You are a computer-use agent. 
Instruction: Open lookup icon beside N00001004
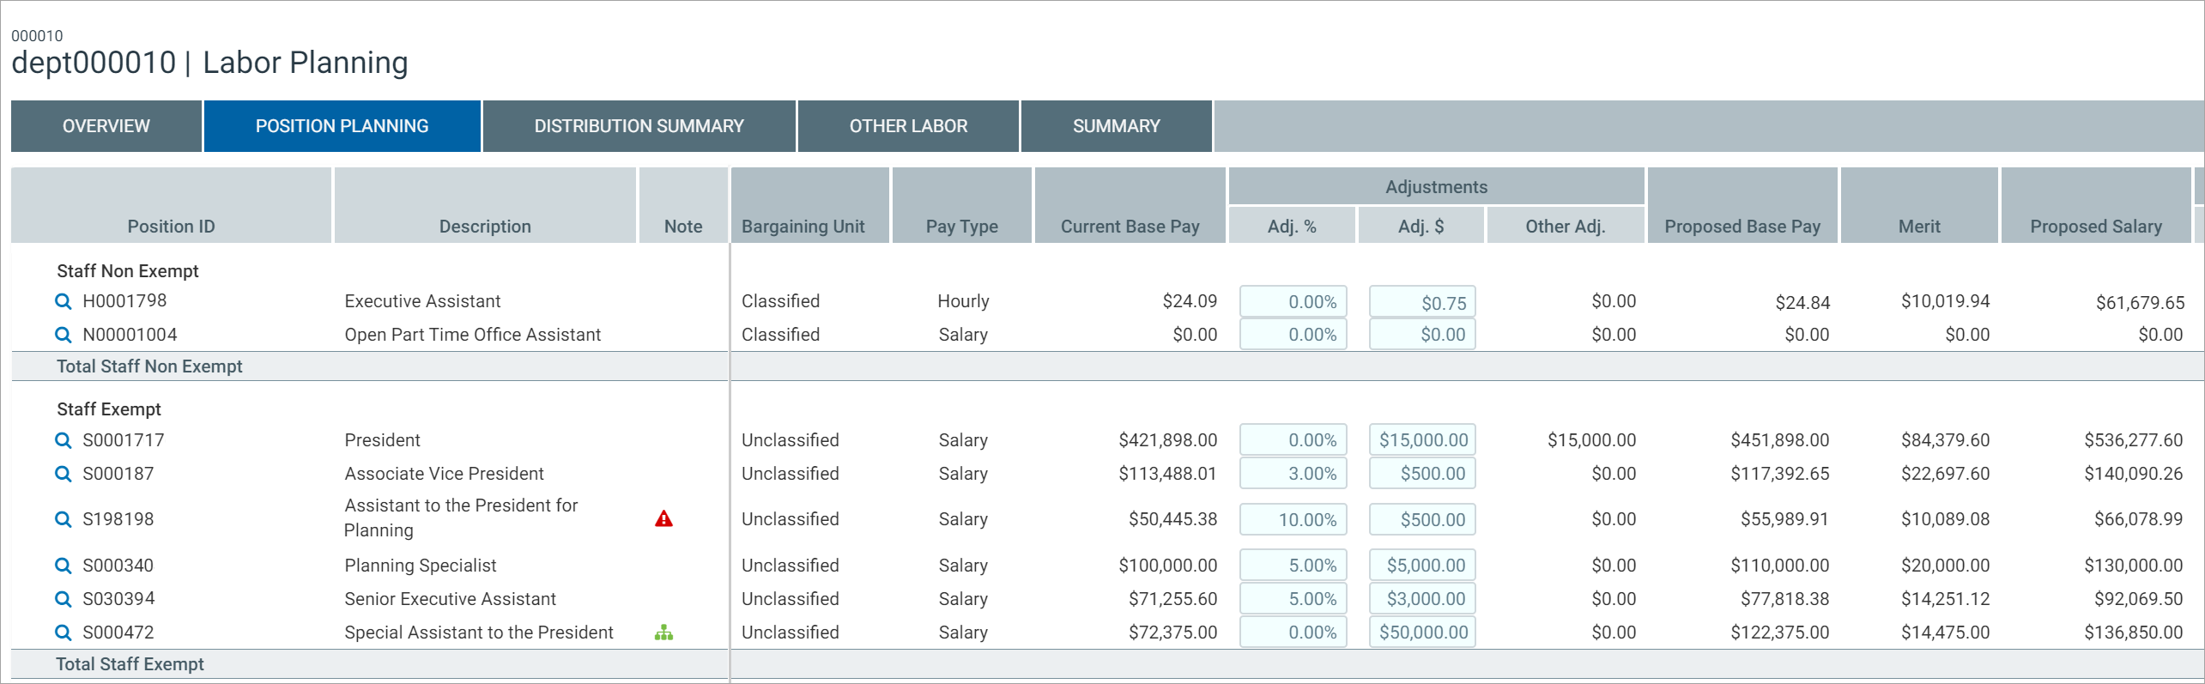(63, 335)
